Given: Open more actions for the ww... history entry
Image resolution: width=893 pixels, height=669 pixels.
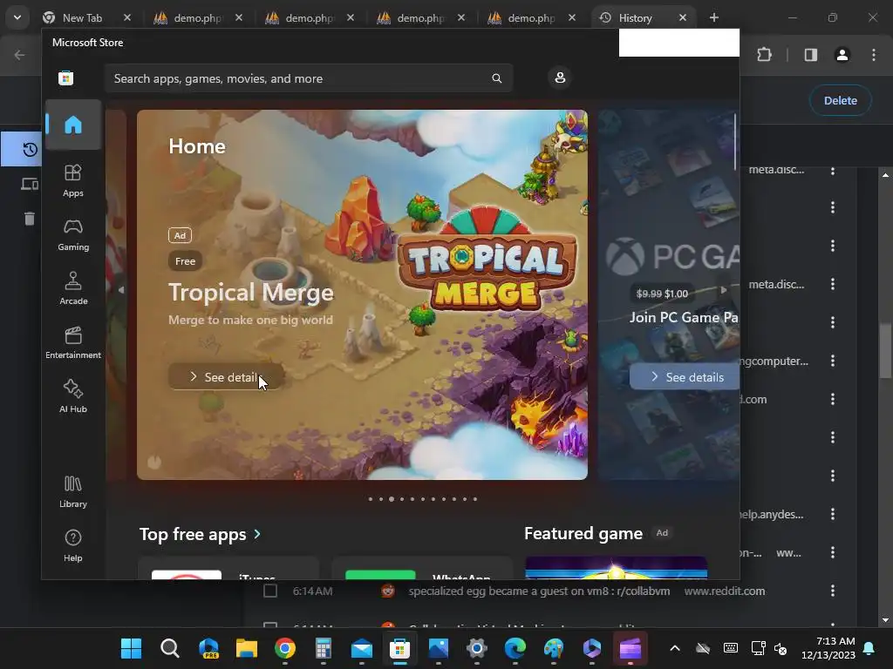Looking at the screenshot, I should click(x=833, y=552).
